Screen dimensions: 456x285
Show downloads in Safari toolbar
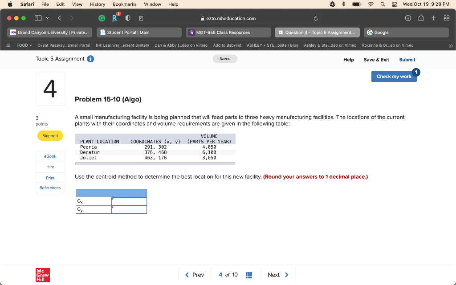(x=408, y=18)
